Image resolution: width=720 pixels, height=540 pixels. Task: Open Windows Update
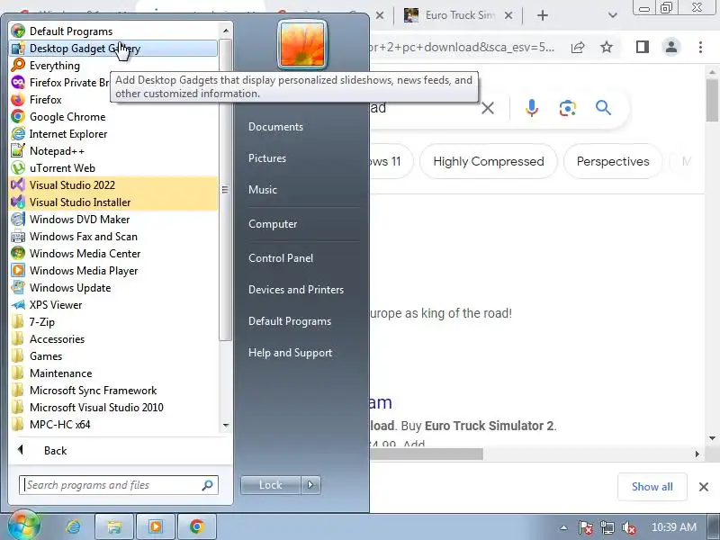[113, 288]
